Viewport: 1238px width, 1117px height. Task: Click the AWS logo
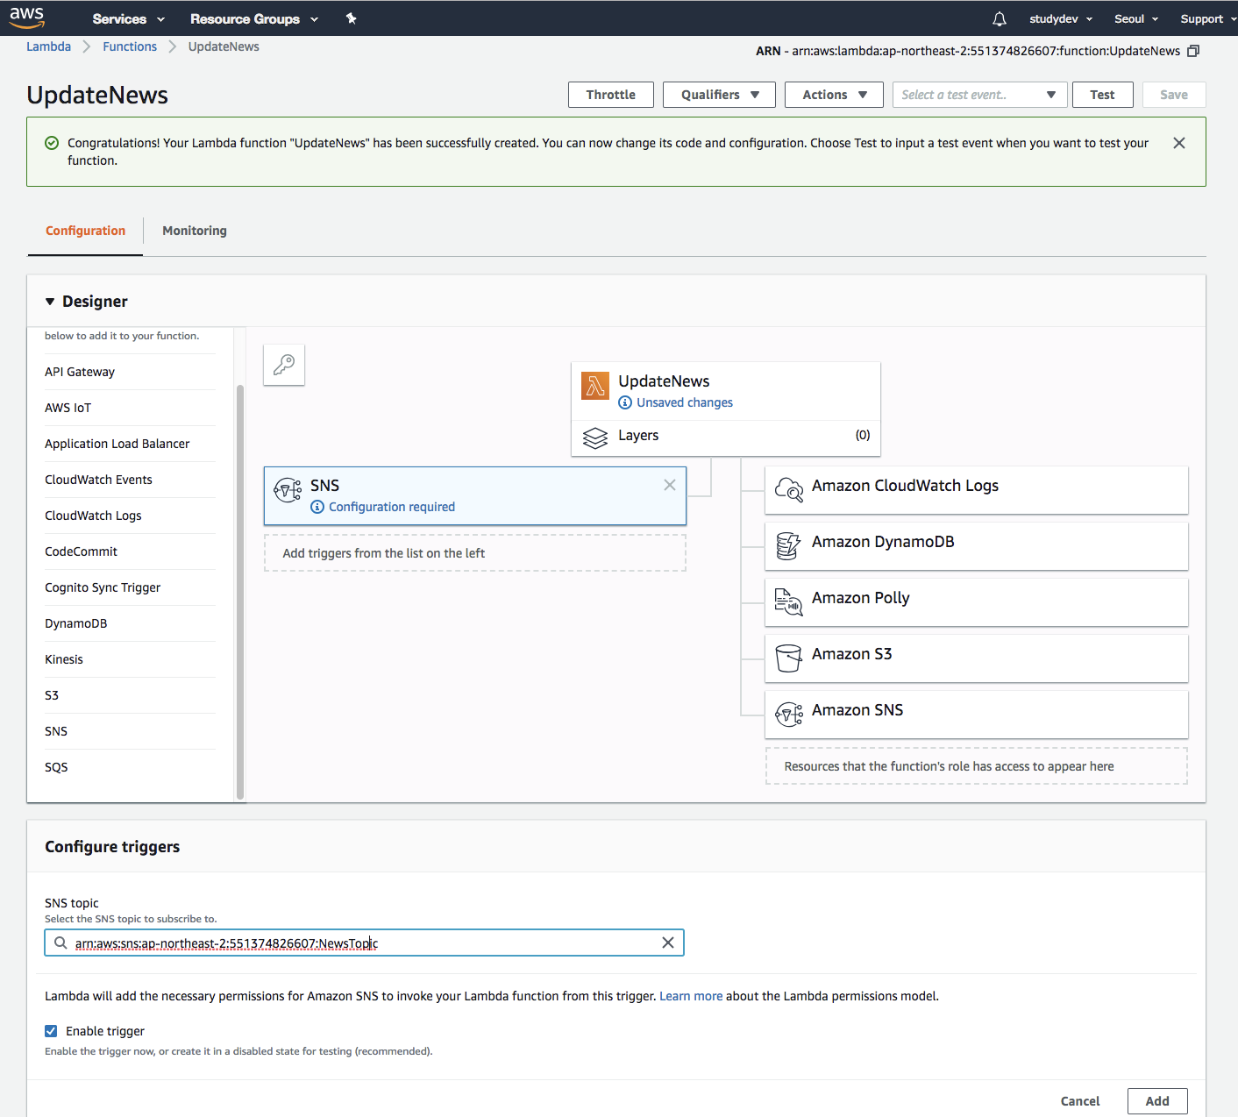27,17
